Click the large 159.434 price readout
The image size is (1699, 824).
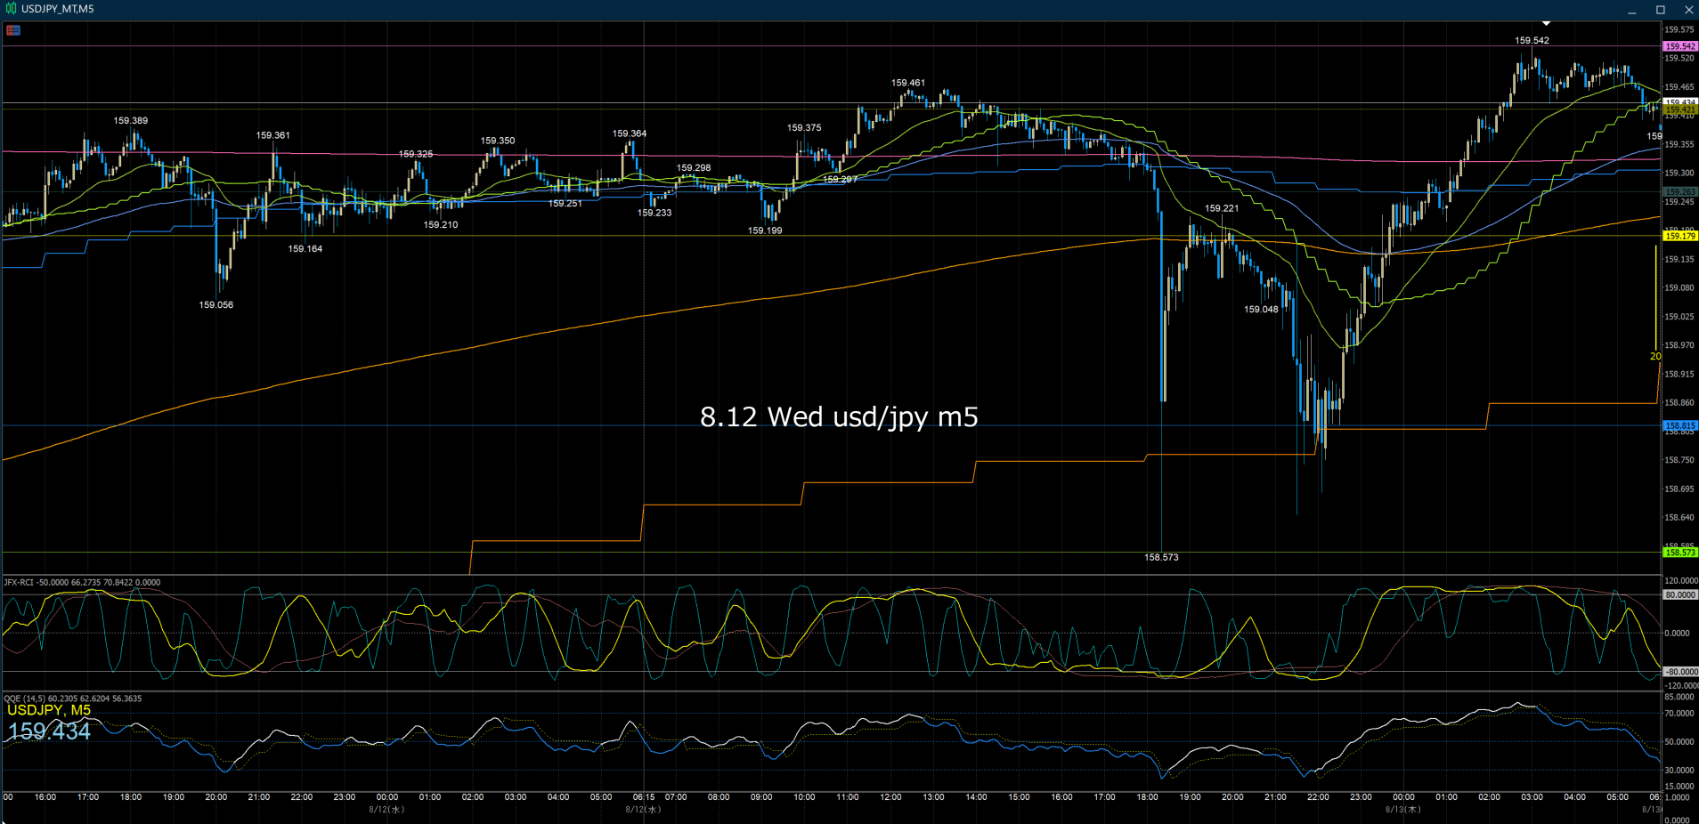50,731
